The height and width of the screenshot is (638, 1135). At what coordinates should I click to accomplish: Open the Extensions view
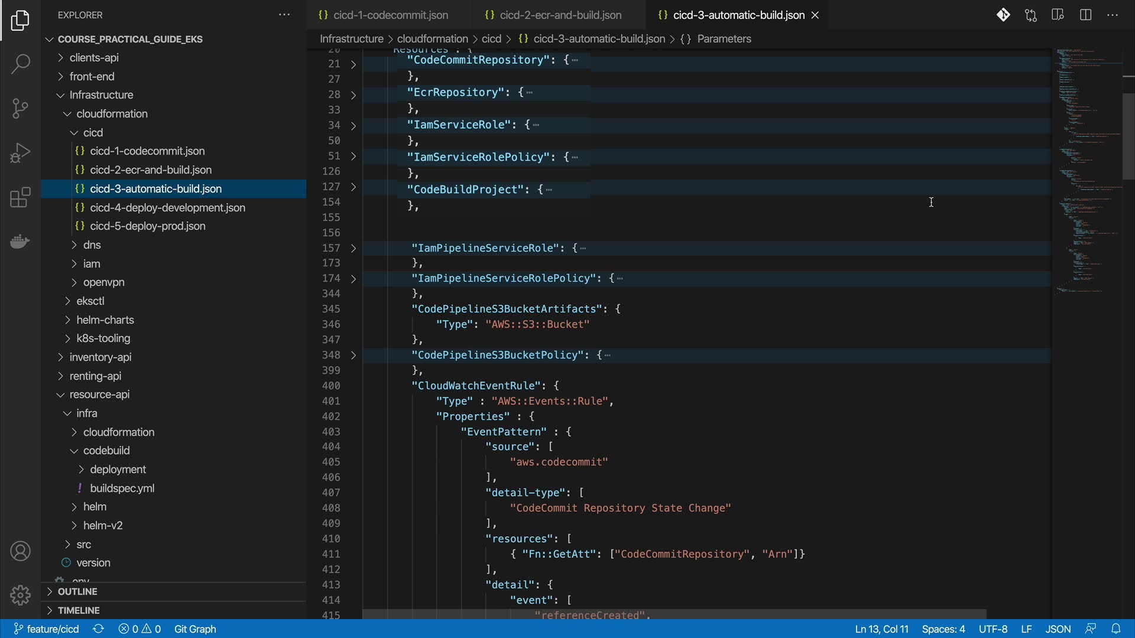[x=20, y=197]
